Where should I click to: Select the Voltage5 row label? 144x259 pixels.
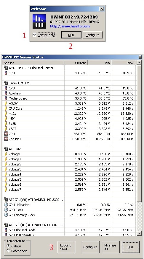[x=15, y=179]
